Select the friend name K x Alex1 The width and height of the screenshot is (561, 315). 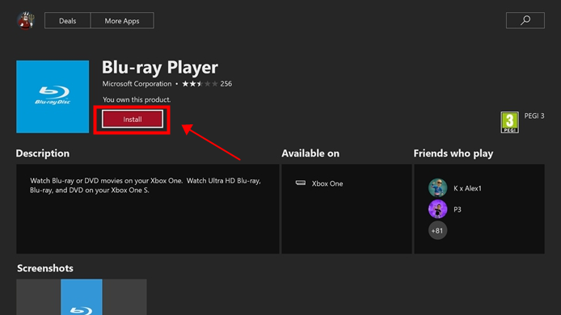(467, 188)
